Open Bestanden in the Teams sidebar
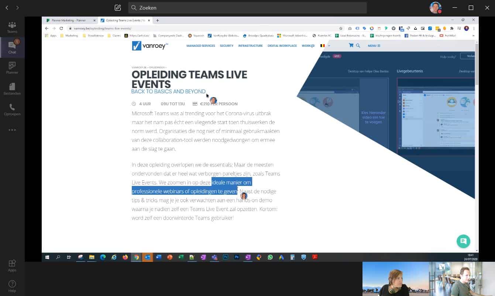Image resolution: width=495 pixels, height=296 pixels. [x=12, y=89]
